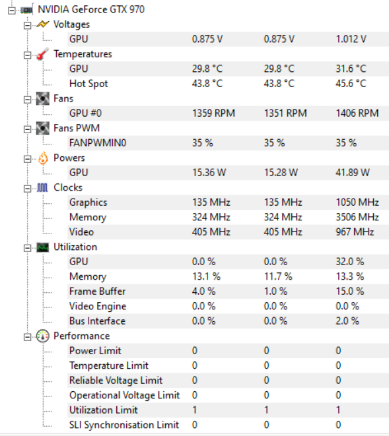Collapse the Temperatures section

(27, 55)
